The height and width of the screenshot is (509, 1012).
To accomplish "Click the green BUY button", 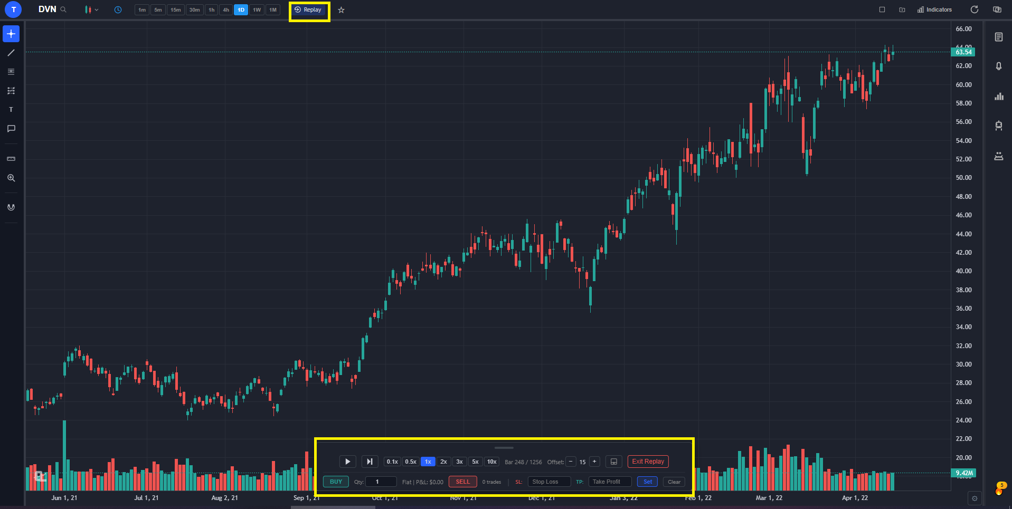I will point(336,482).
